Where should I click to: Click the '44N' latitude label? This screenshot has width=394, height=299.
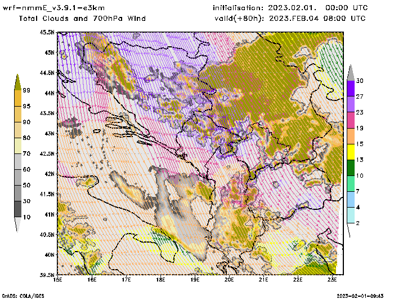click(x=50, y=93)
